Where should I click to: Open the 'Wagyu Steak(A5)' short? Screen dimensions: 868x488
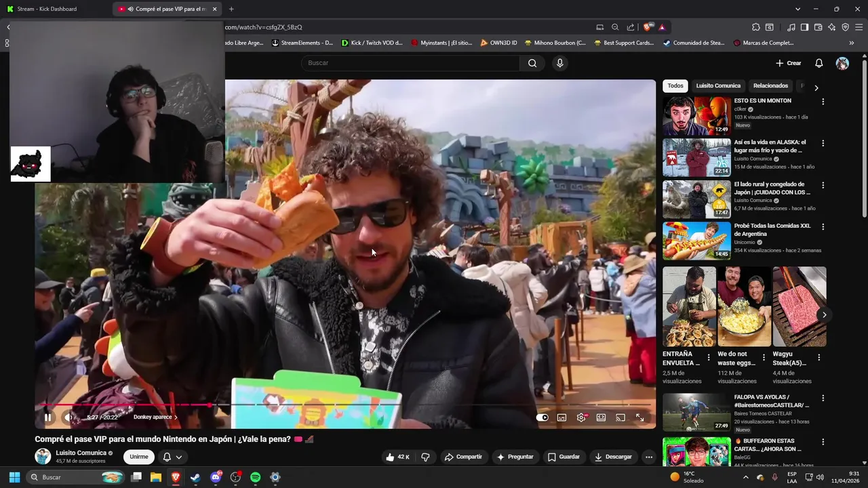[x=799, y=306]
